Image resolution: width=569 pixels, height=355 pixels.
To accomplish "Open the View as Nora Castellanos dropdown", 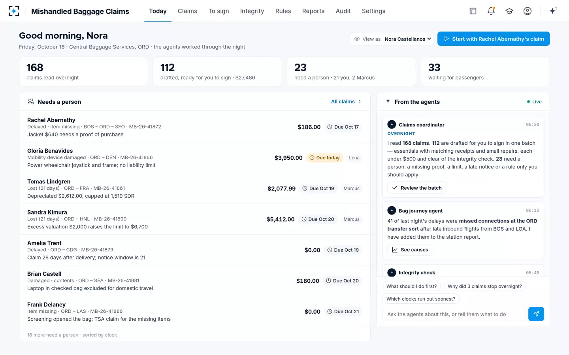I will click(x=392, y=39).
